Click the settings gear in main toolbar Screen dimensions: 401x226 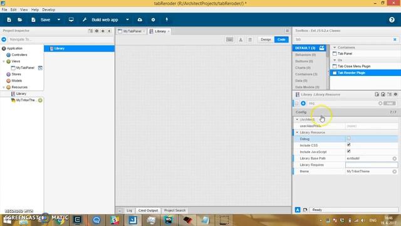point(153,19)
